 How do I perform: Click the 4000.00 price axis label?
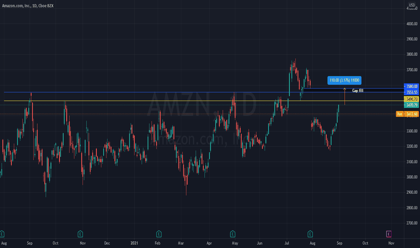[x=412, y=23]
